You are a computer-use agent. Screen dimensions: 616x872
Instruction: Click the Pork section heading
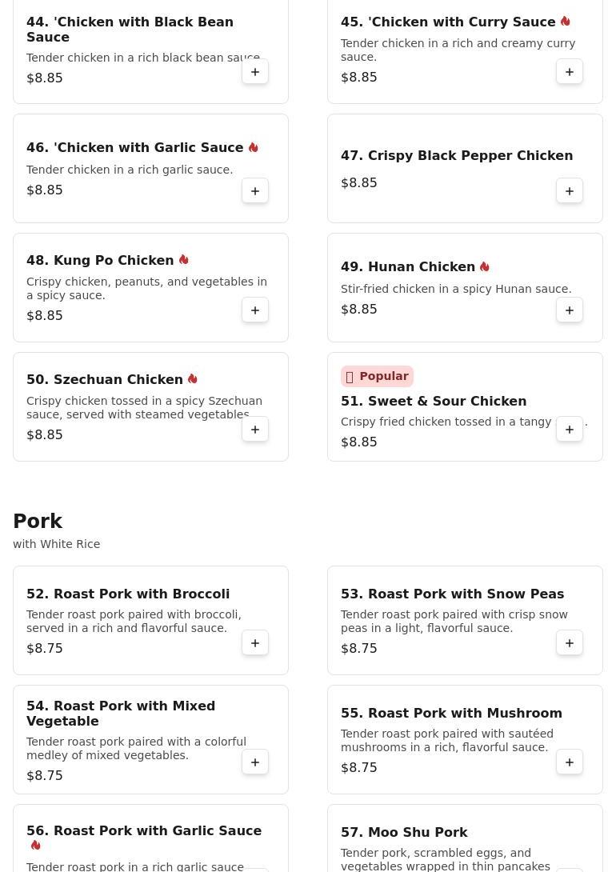[x=38, y=521]
